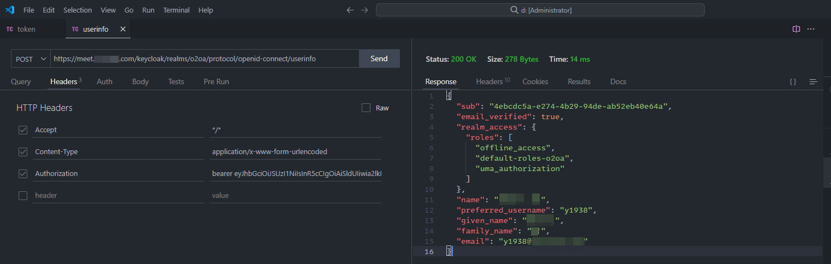The width and height of the screenshot is (831, 264).
Task: Click the request URL field
Action: pos(204,59)
